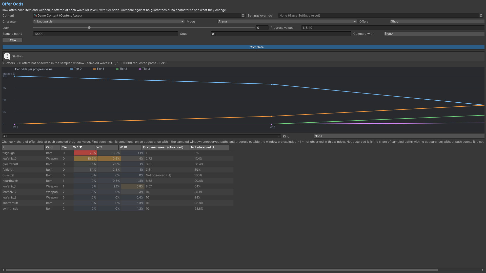The height and width of the screenshot is (273, 486).
Task: Click the Offer Odds panel title
Action: pos(12,4)
